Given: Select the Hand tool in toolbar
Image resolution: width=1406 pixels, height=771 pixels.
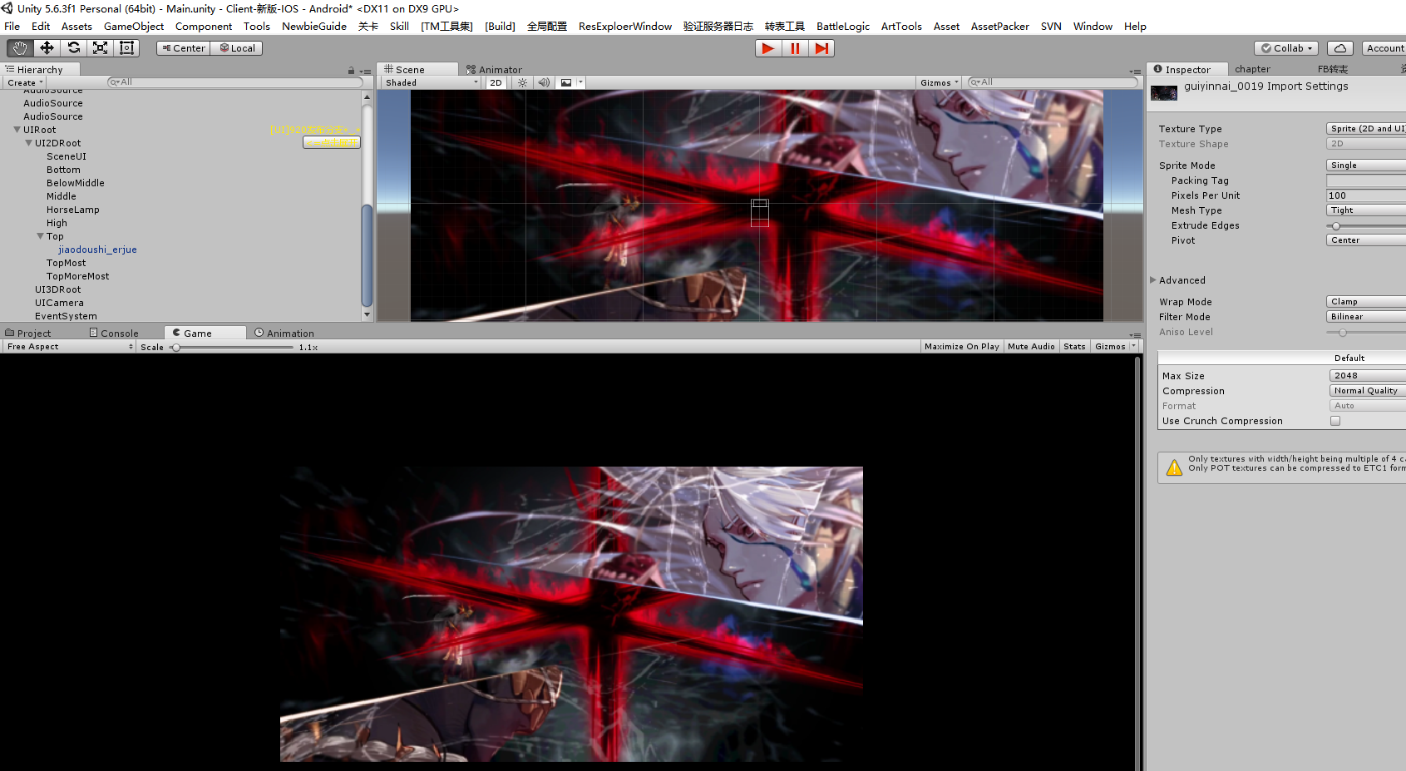Looking at the screenshot, I should (x=20, y=48).
